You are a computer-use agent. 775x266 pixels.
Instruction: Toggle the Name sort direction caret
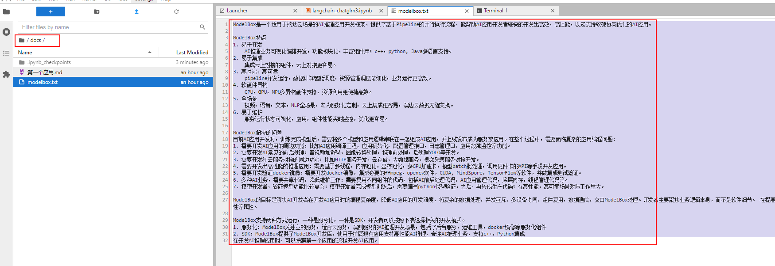(x=150, y=52)
